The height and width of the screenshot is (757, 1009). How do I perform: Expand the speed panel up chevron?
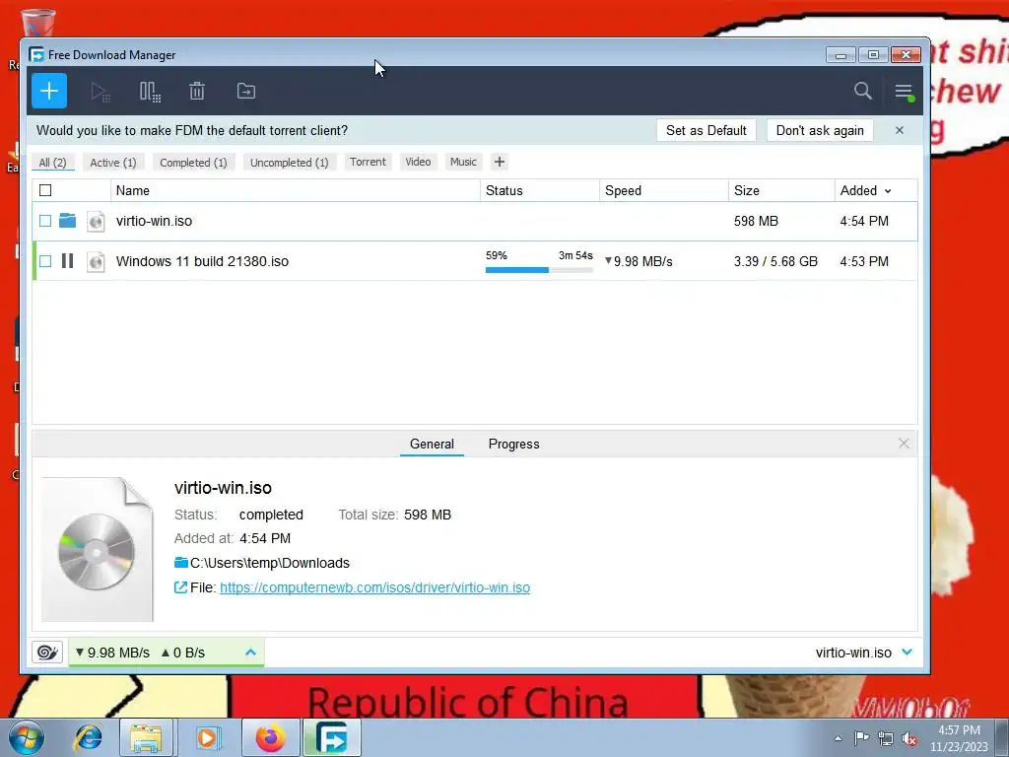(x=251, y=653)
